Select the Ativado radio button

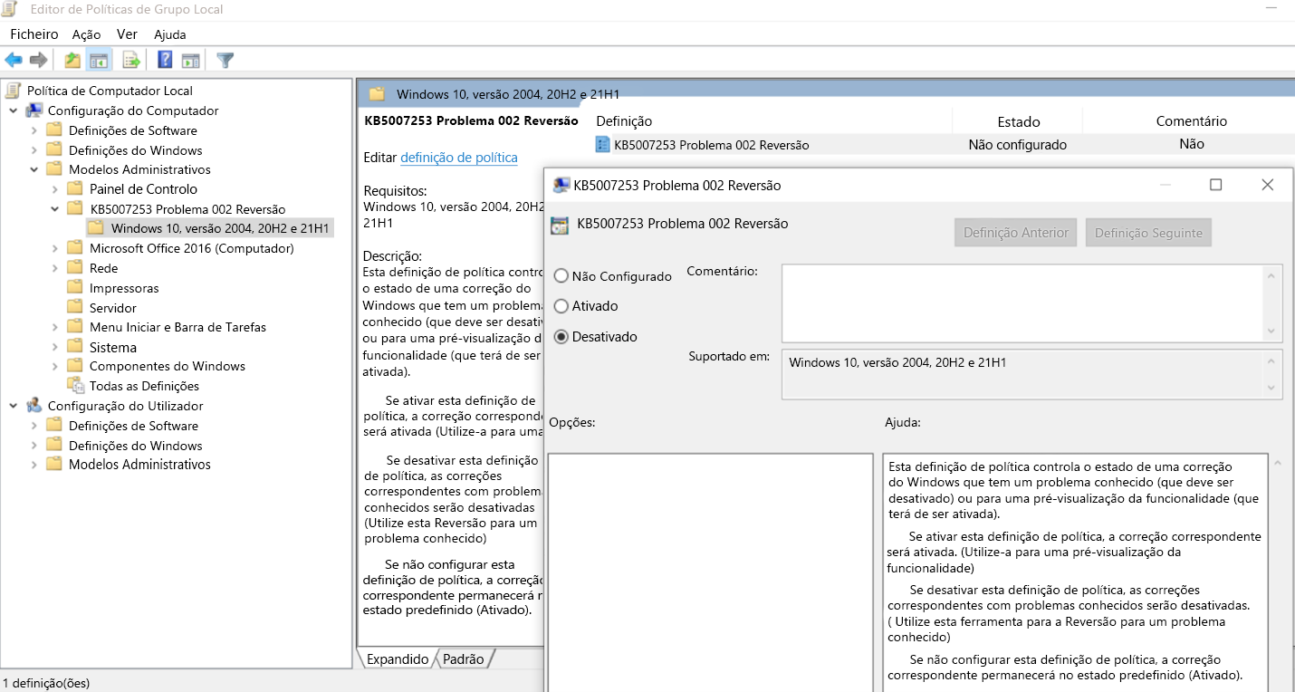[x=561, y=306]
